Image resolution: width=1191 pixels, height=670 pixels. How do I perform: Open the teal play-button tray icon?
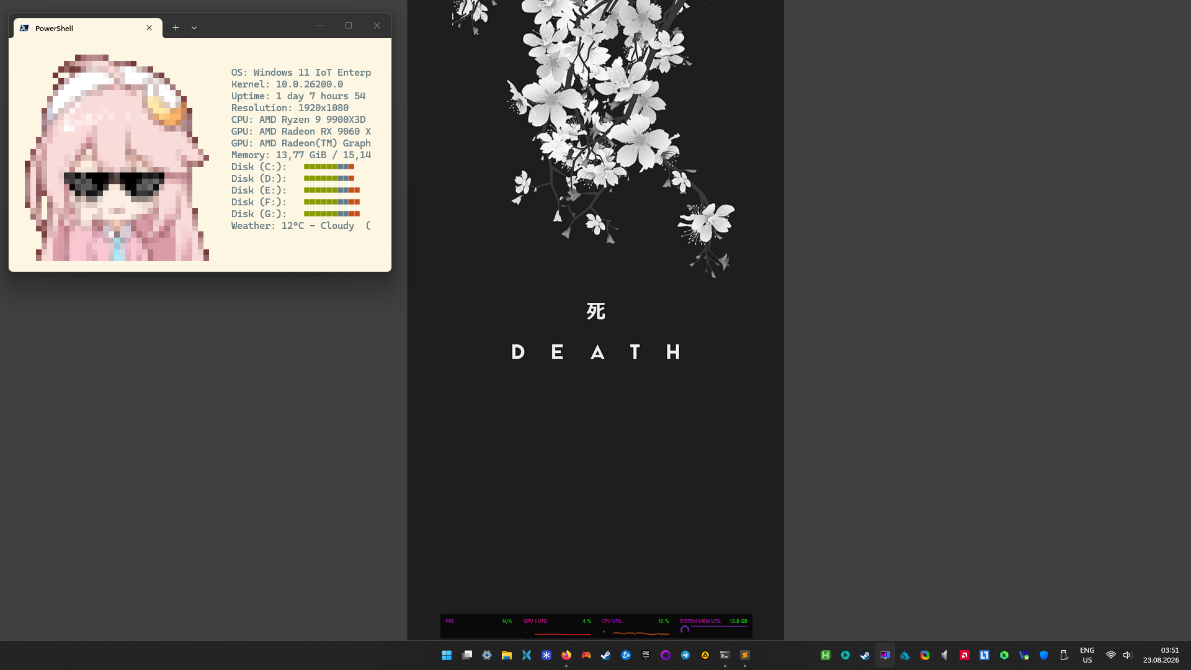(x=845, y=655)
